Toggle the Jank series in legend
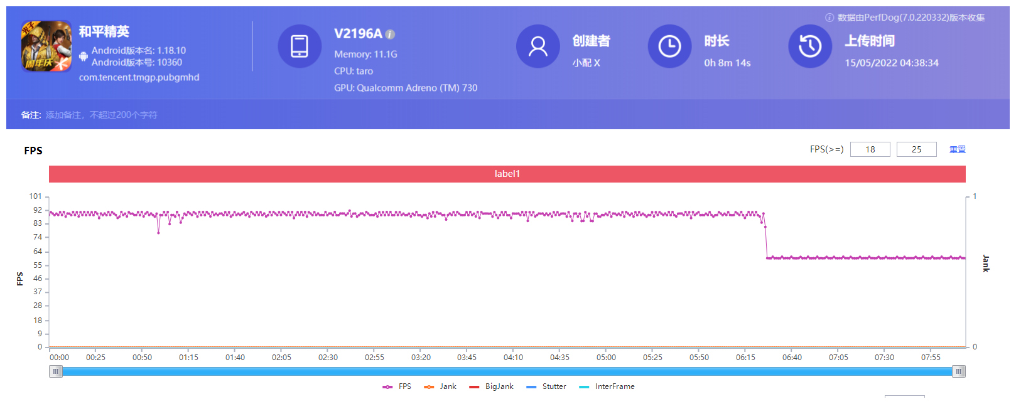This screenshot has width=1016, height=404. coord(440,386)
